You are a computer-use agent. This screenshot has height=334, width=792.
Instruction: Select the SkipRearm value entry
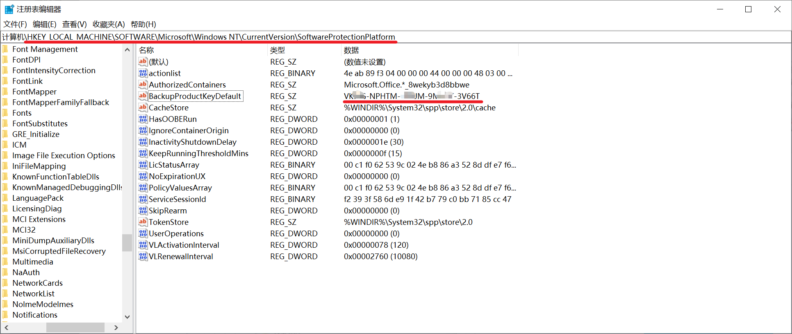click(168, 211)
